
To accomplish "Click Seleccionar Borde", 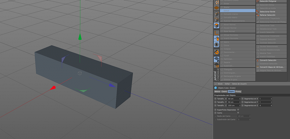I will click(x=271, y=12).
